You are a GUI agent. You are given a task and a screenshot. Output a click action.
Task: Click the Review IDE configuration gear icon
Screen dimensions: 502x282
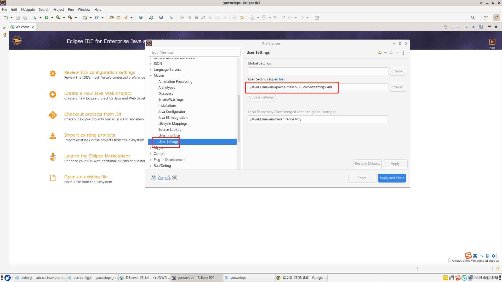click(x=53, y=74)
